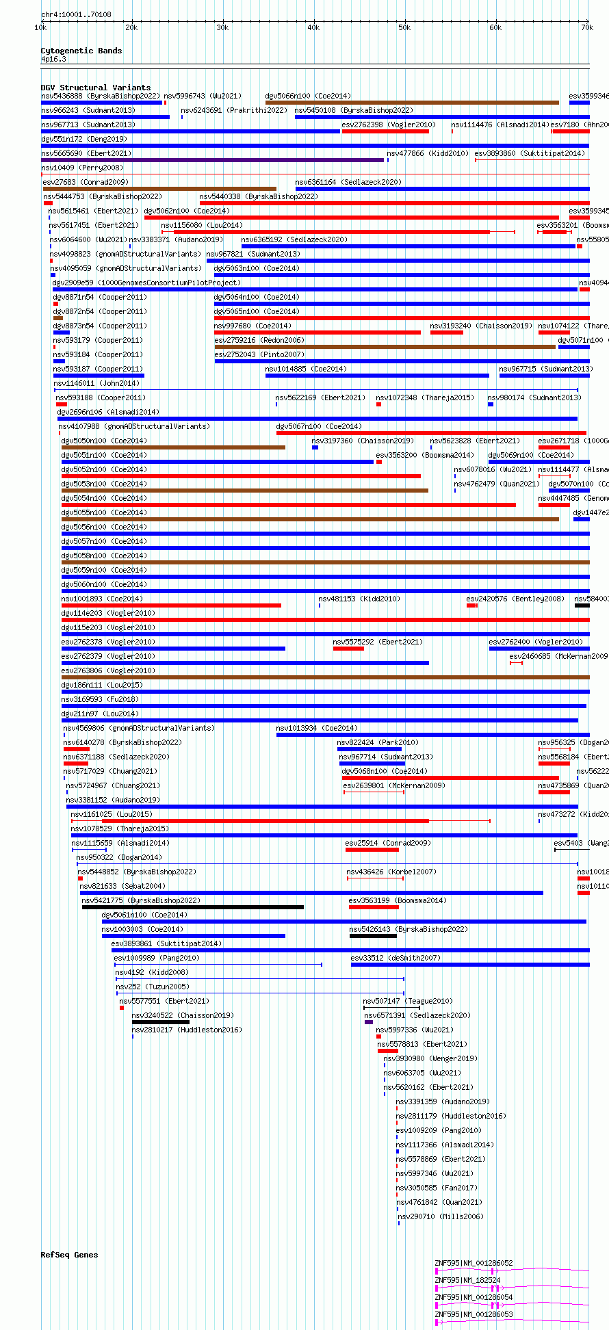Click the brown bar under dgv5066n100
Screen dimensions: 609x1330
412,103
